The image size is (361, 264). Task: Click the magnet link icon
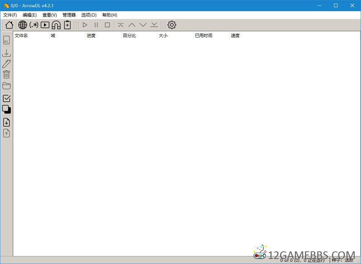click(x=56, y=25)
